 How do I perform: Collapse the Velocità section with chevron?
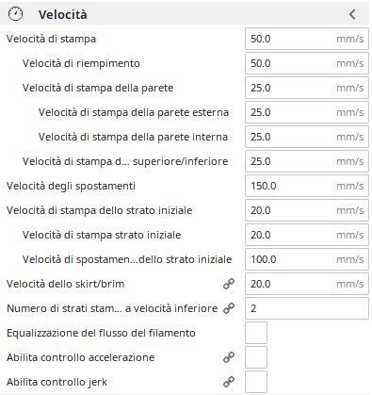(352, 14)
